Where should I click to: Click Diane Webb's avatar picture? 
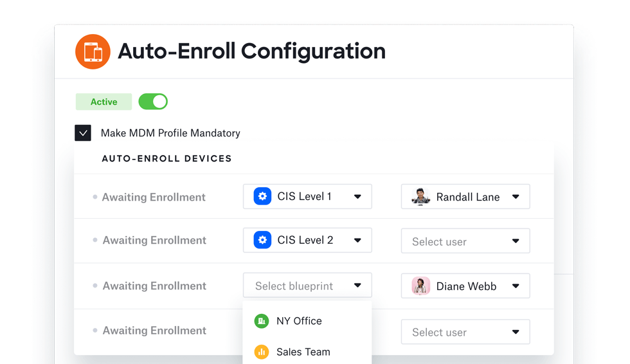(x=420, y=286)
